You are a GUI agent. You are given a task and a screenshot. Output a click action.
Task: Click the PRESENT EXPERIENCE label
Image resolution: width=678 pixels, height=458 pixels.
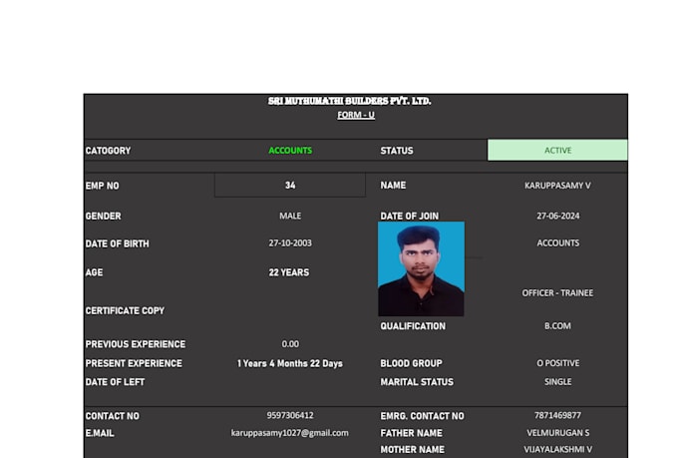tap(134, 363)
